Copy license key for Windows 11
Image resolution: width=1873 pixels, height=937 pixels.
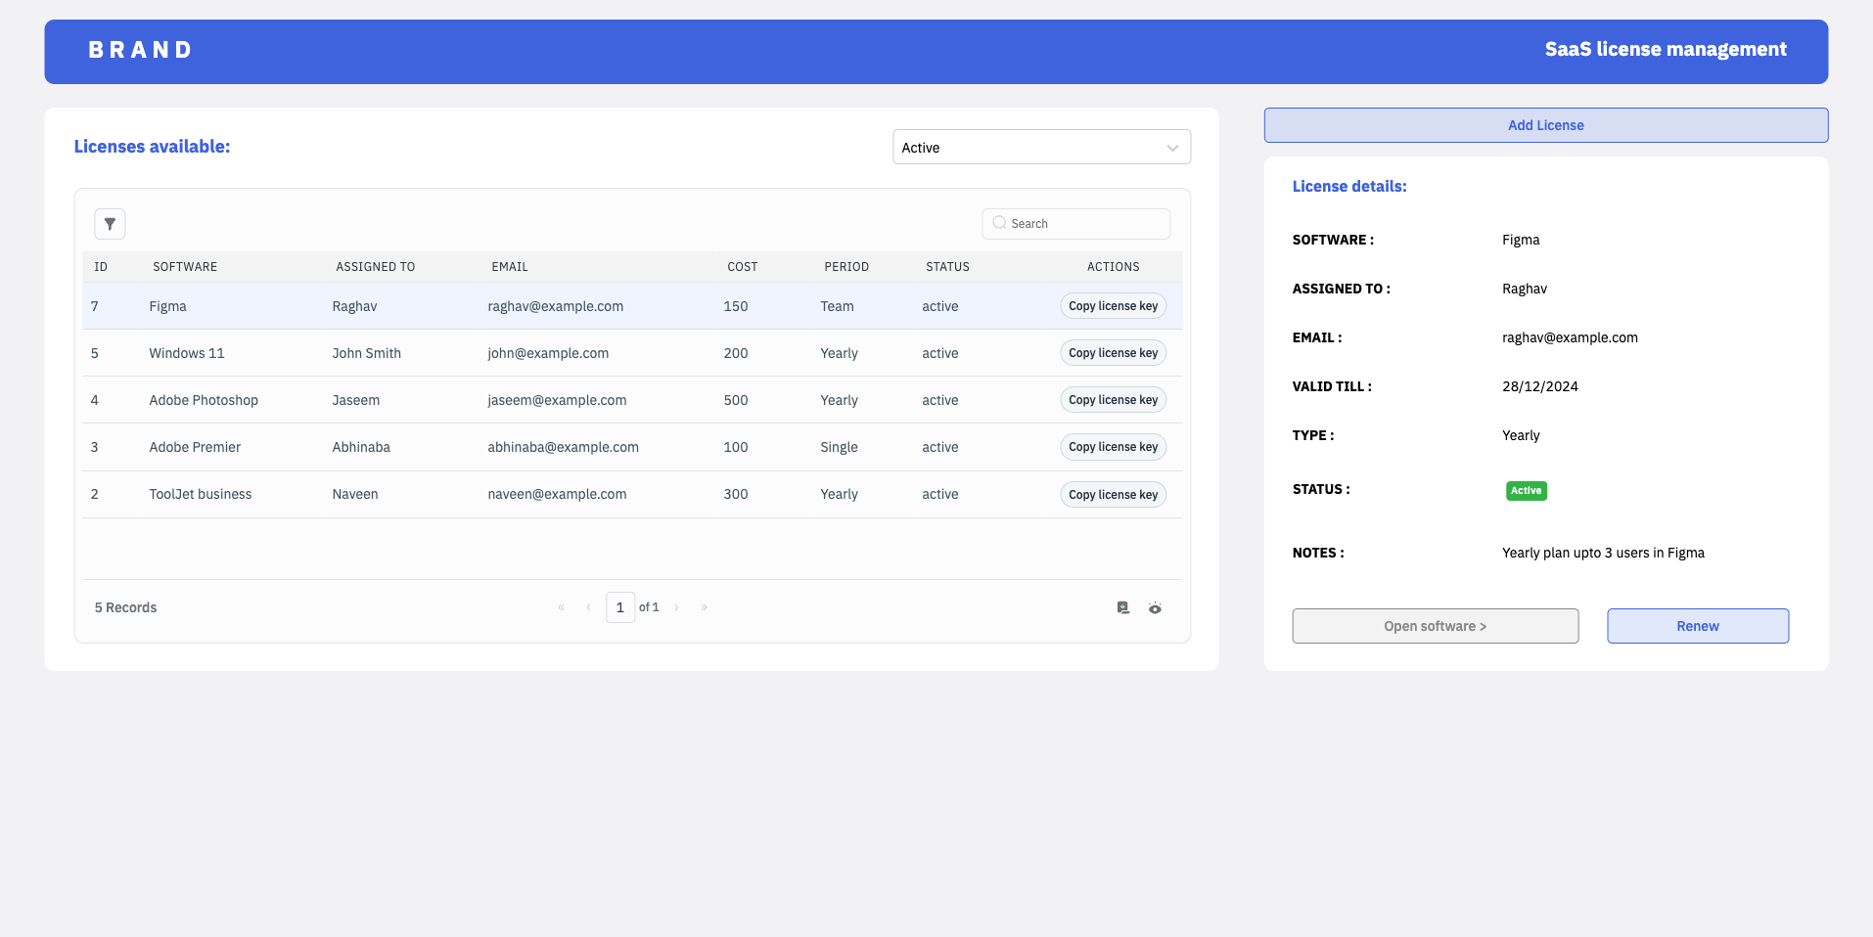tap(1113, 353)
